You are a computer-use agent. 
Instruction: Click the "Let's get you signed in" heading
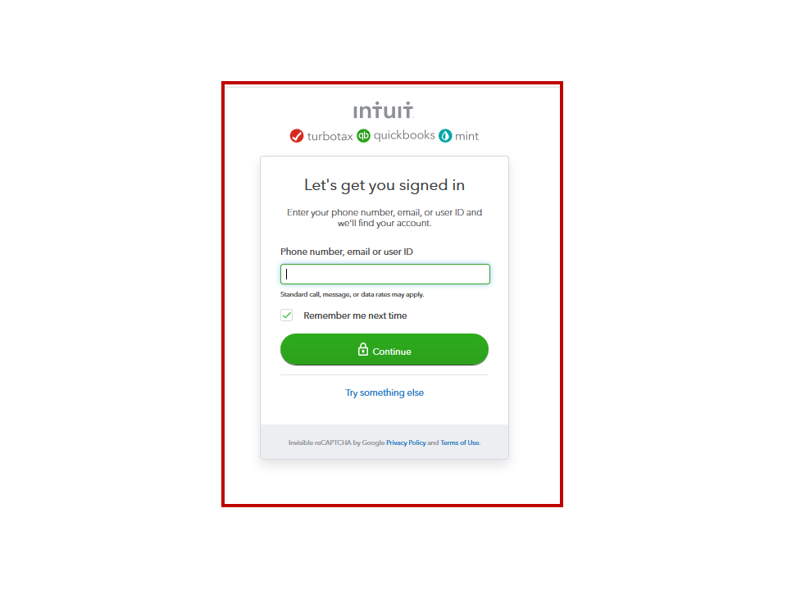[384, 185]
